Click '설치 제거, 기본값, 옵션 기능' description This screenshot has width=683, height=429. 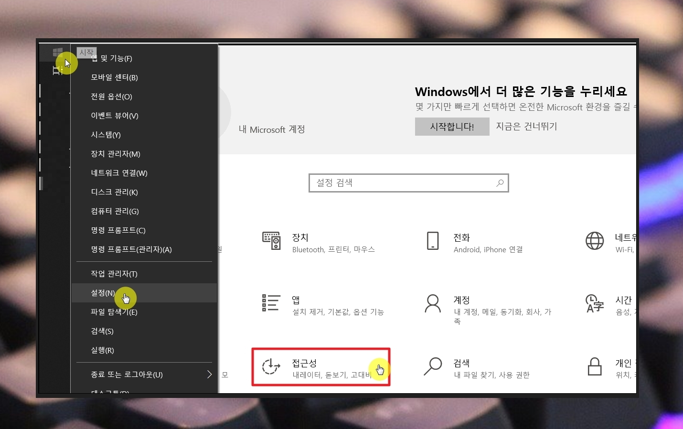click(x=338, y=312)
